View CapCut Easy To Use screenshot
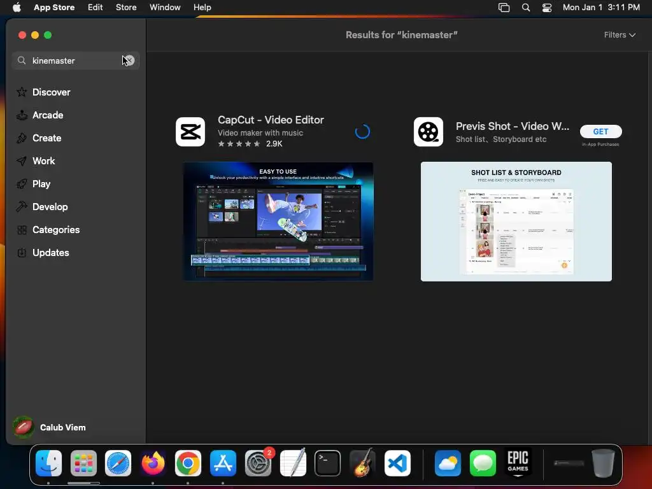The height and width of the screenshot is (489, 652). point(278,221)
